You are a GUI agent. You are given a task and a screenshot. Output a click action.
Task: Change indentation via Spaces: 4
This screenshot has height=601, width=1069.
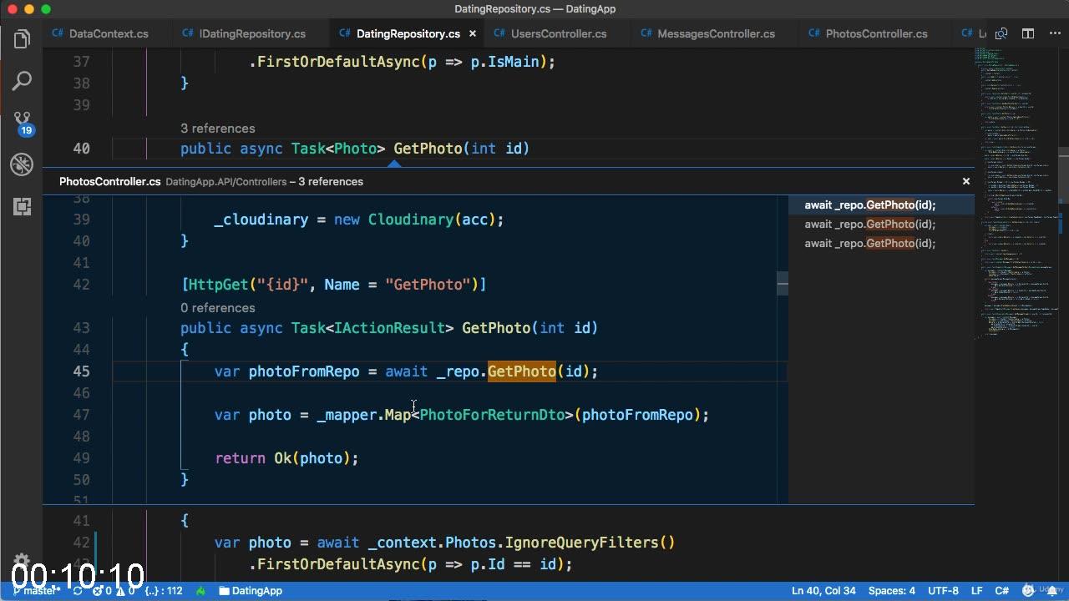[x=891, y=591]
